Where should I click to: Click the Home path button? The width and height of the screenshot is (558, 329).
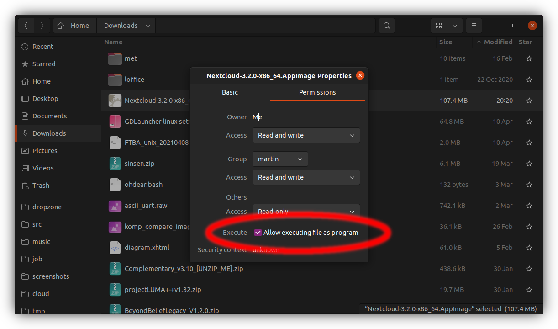click(74, 26)
